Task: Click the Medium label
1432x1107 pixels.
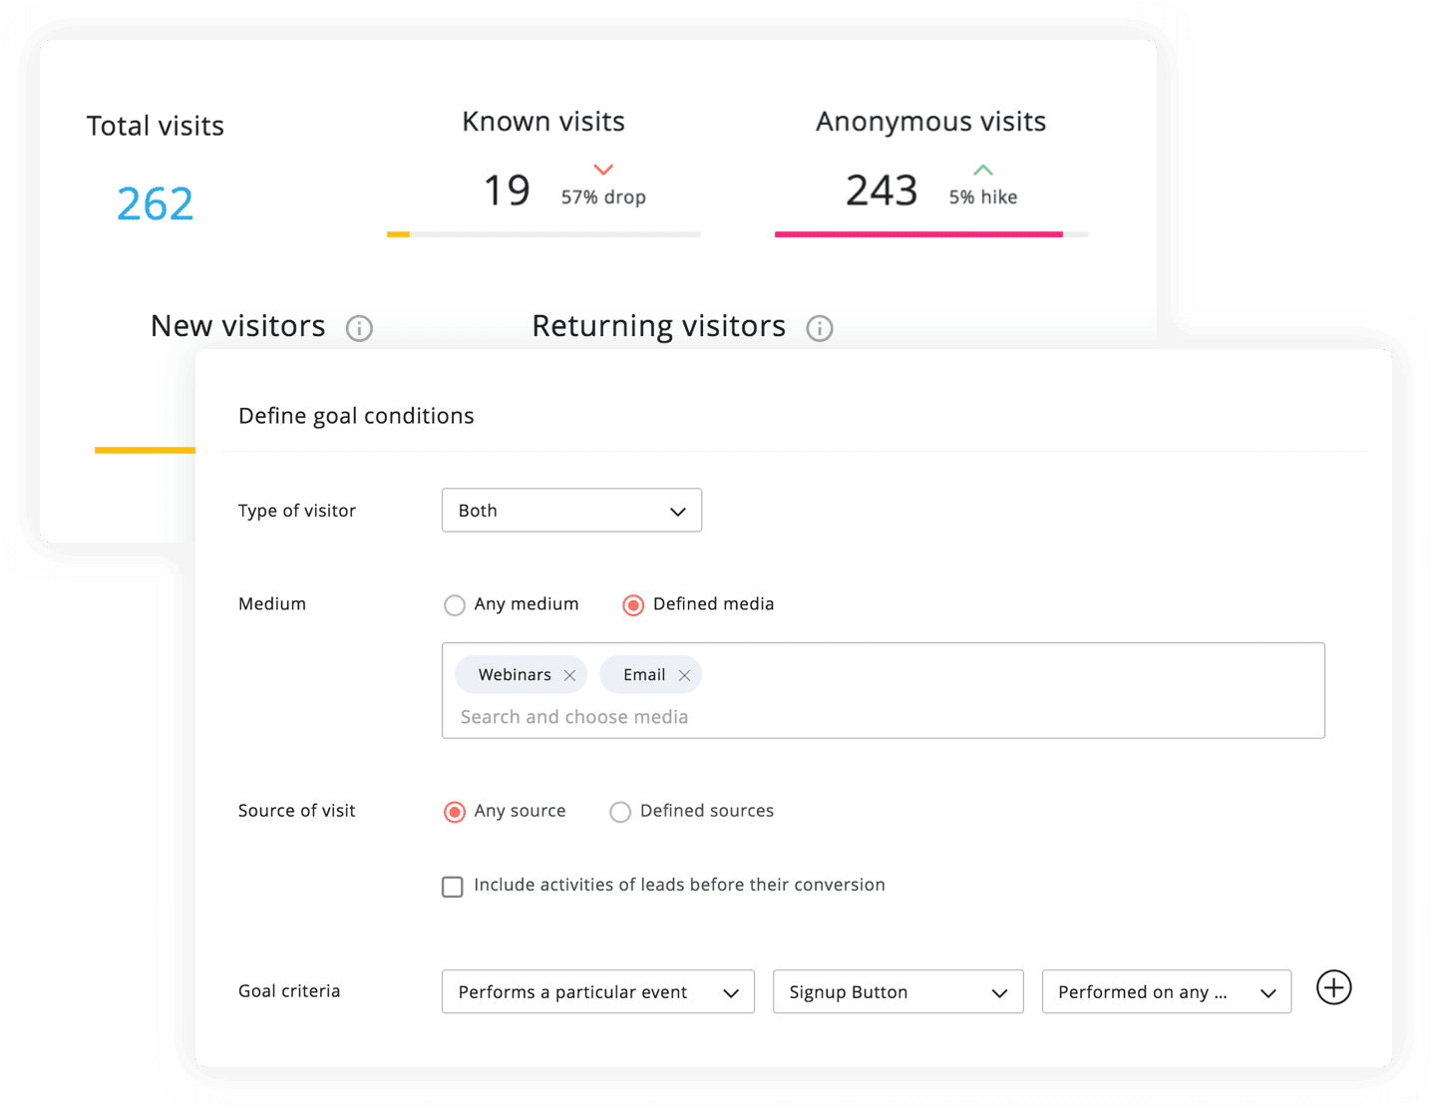Action: click(272, 604)
